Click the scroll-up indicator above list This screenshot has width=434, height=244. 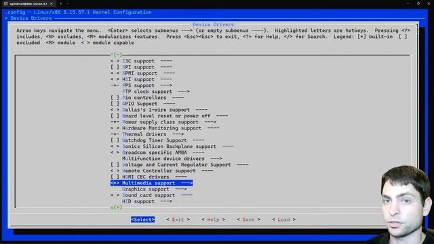[x=116, y=54]
